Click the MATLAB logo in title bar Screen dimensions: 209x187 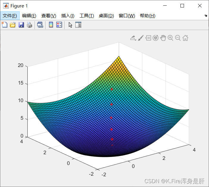coord(6,6)
